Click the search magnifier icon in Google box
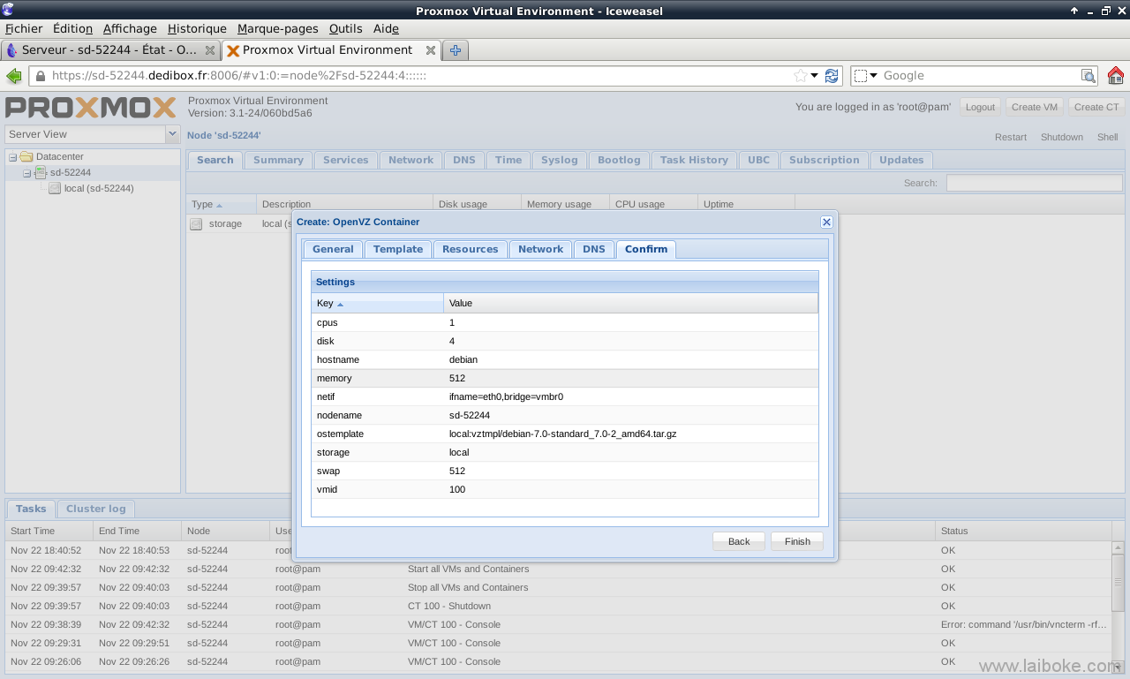This screenshot has height=679, width=1130. (x=1089, y=76)
